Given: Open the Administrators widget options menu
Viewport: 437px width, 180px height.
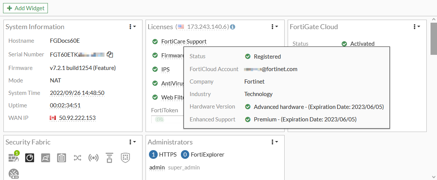Looking at the screenshot, I should point(274,142).
